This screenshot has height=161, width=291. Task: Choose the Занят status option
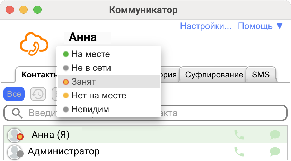[x=84, y=82]
